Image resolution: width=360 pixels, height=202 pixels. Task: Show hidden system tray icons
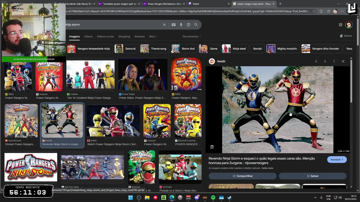[315, 198]
